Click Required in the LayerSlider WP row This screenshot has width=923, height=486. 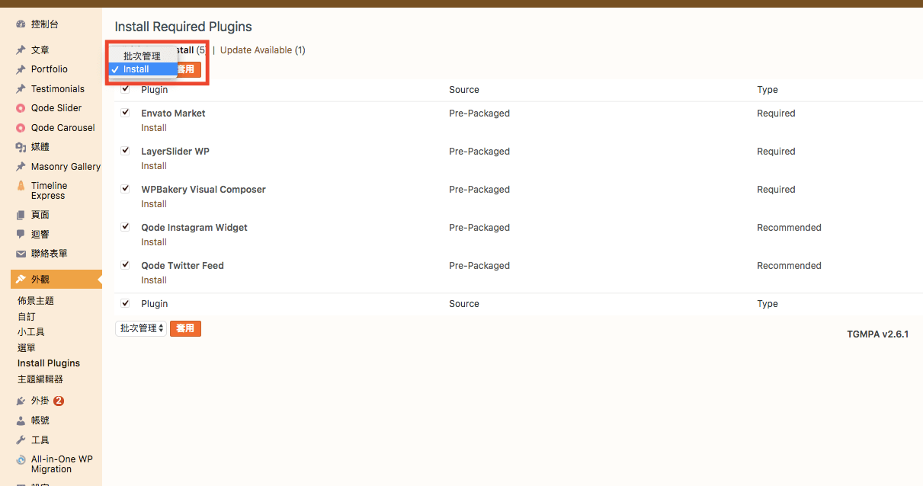coord(776,152)
